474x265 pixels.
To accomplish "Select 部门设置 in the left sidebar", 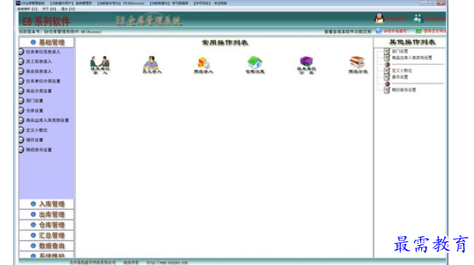I will point(34,101).
